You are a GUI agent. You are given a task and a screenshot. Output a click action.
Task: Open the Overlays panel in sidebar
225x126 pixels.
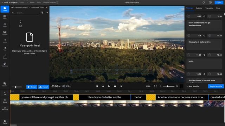pyautogui.click(x=5, y=33)
